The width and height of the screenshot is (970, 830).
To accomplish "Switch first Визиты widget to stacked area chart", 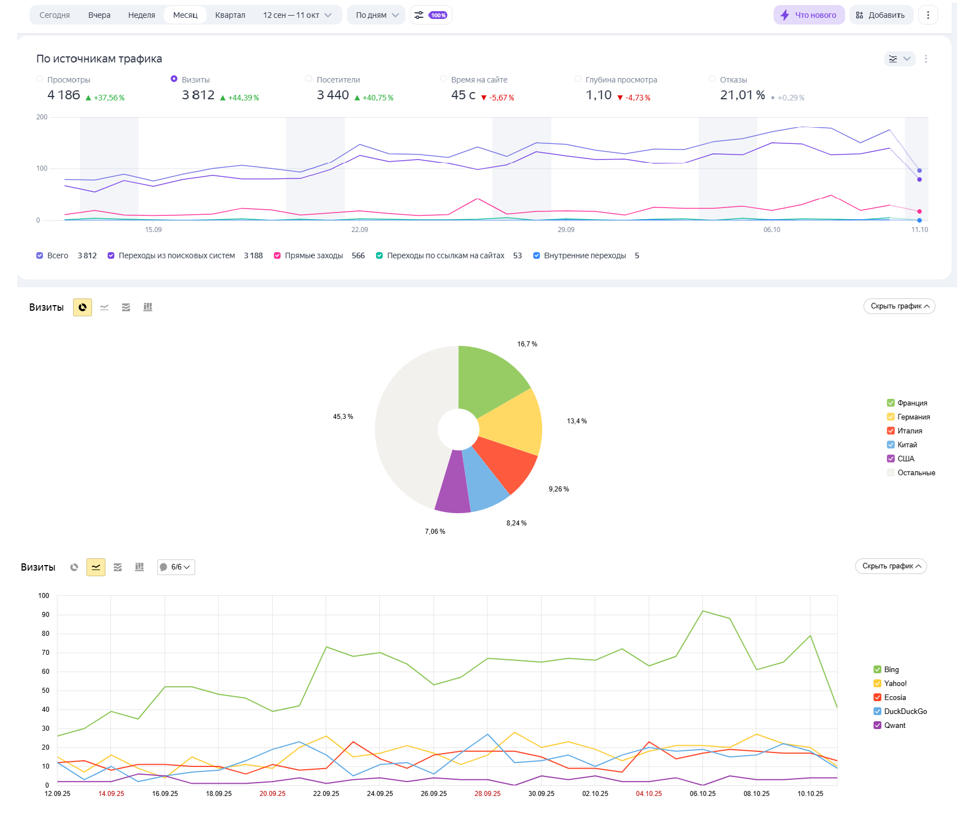I will [126, 307].
